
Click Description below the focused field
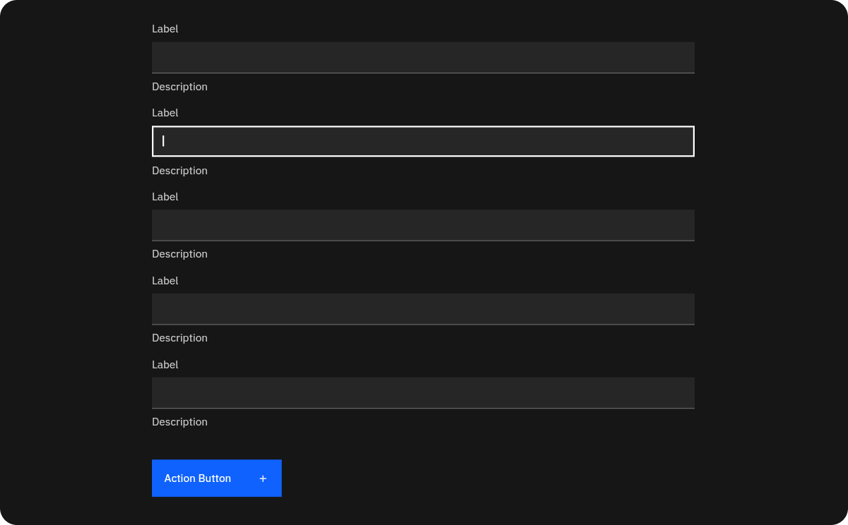pyautogui.click(x=179, y=171)
